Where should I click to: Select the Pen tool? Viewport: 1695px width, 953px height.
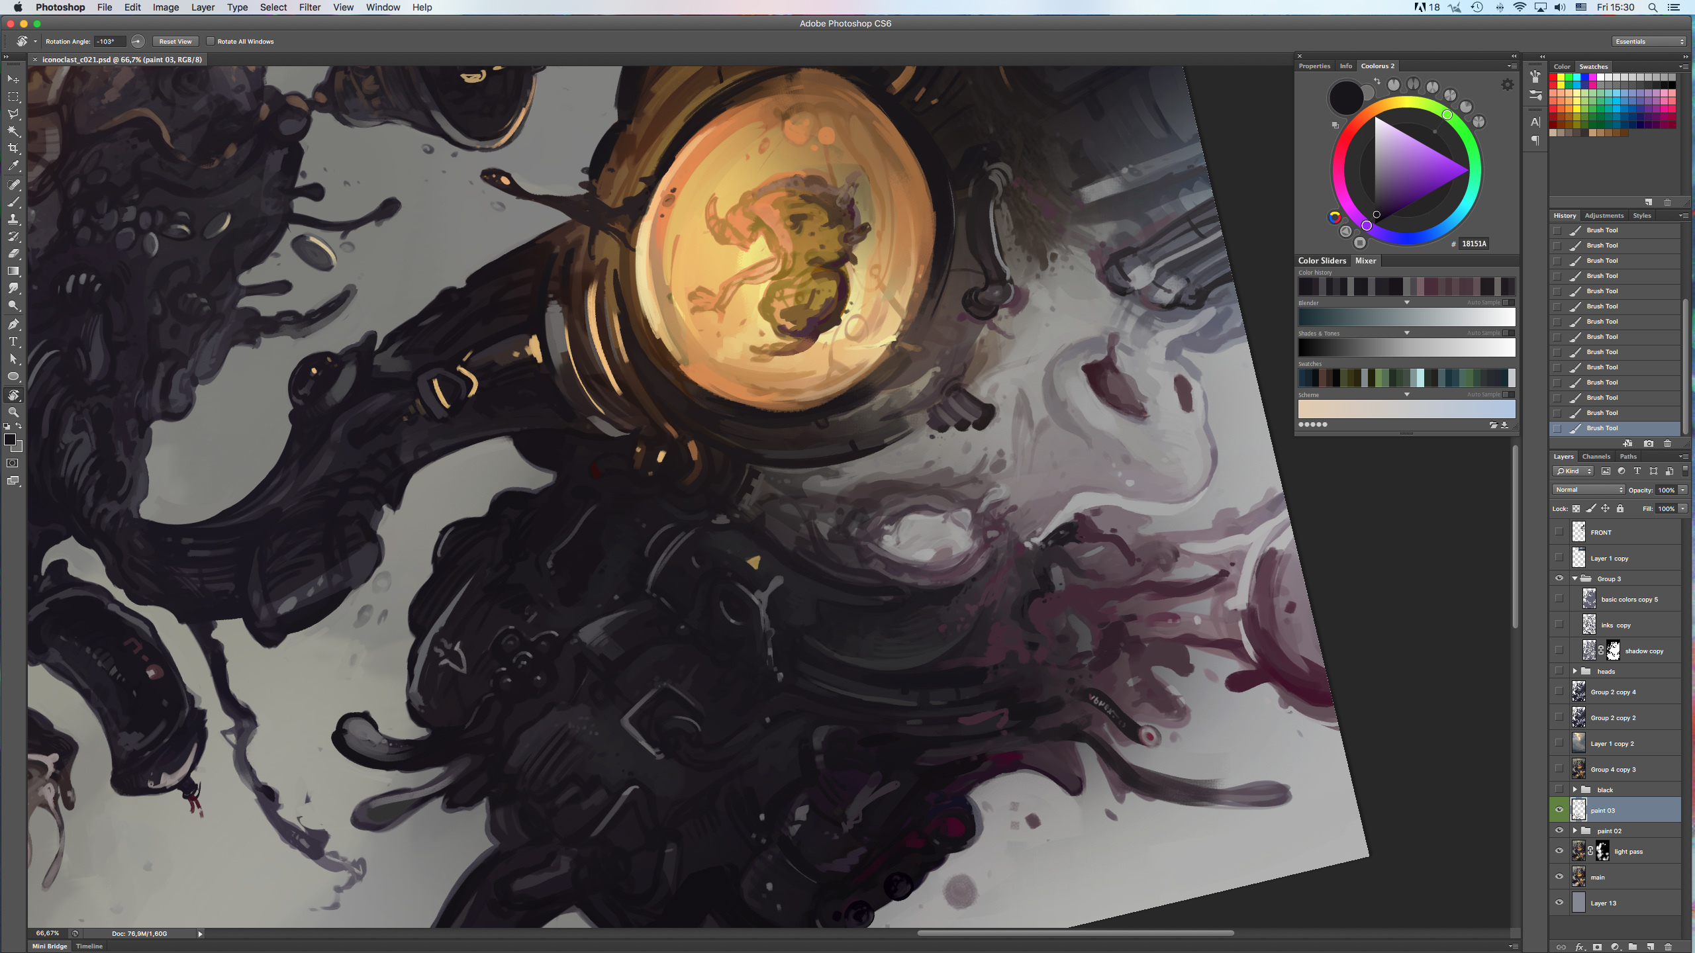click(x=13, y=324)
